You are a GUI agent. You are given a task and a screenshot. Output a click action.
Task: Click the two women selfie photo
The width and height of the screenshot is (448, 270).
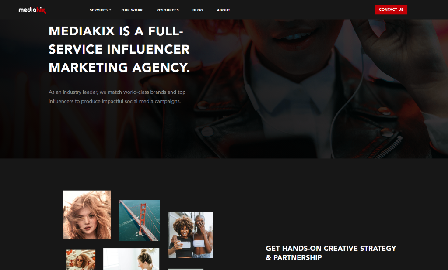pos(190,235)
